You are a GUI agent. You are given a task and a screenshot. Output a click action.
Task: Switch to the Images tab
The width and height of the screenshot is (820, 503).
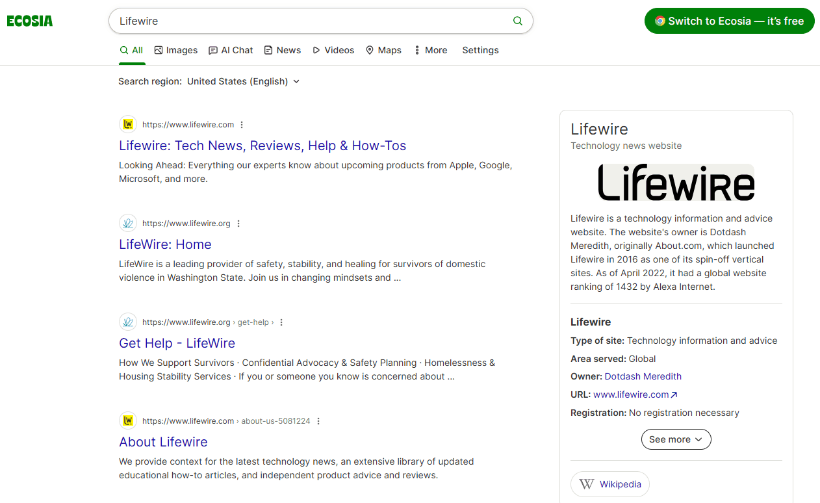175,50
